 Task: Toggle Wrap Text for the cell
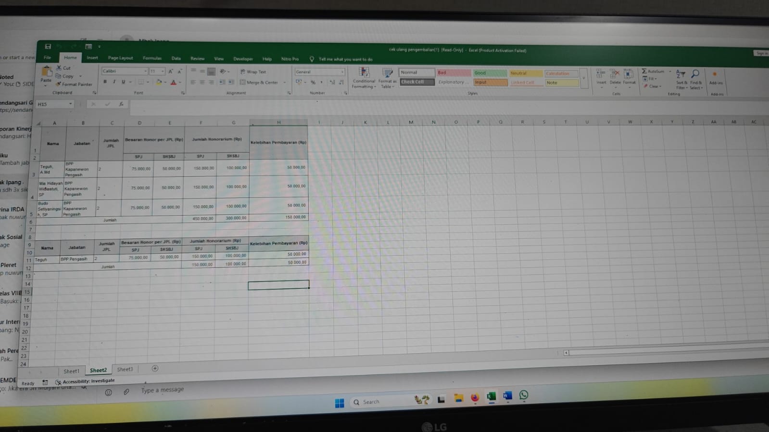click(x=253, y=72)
